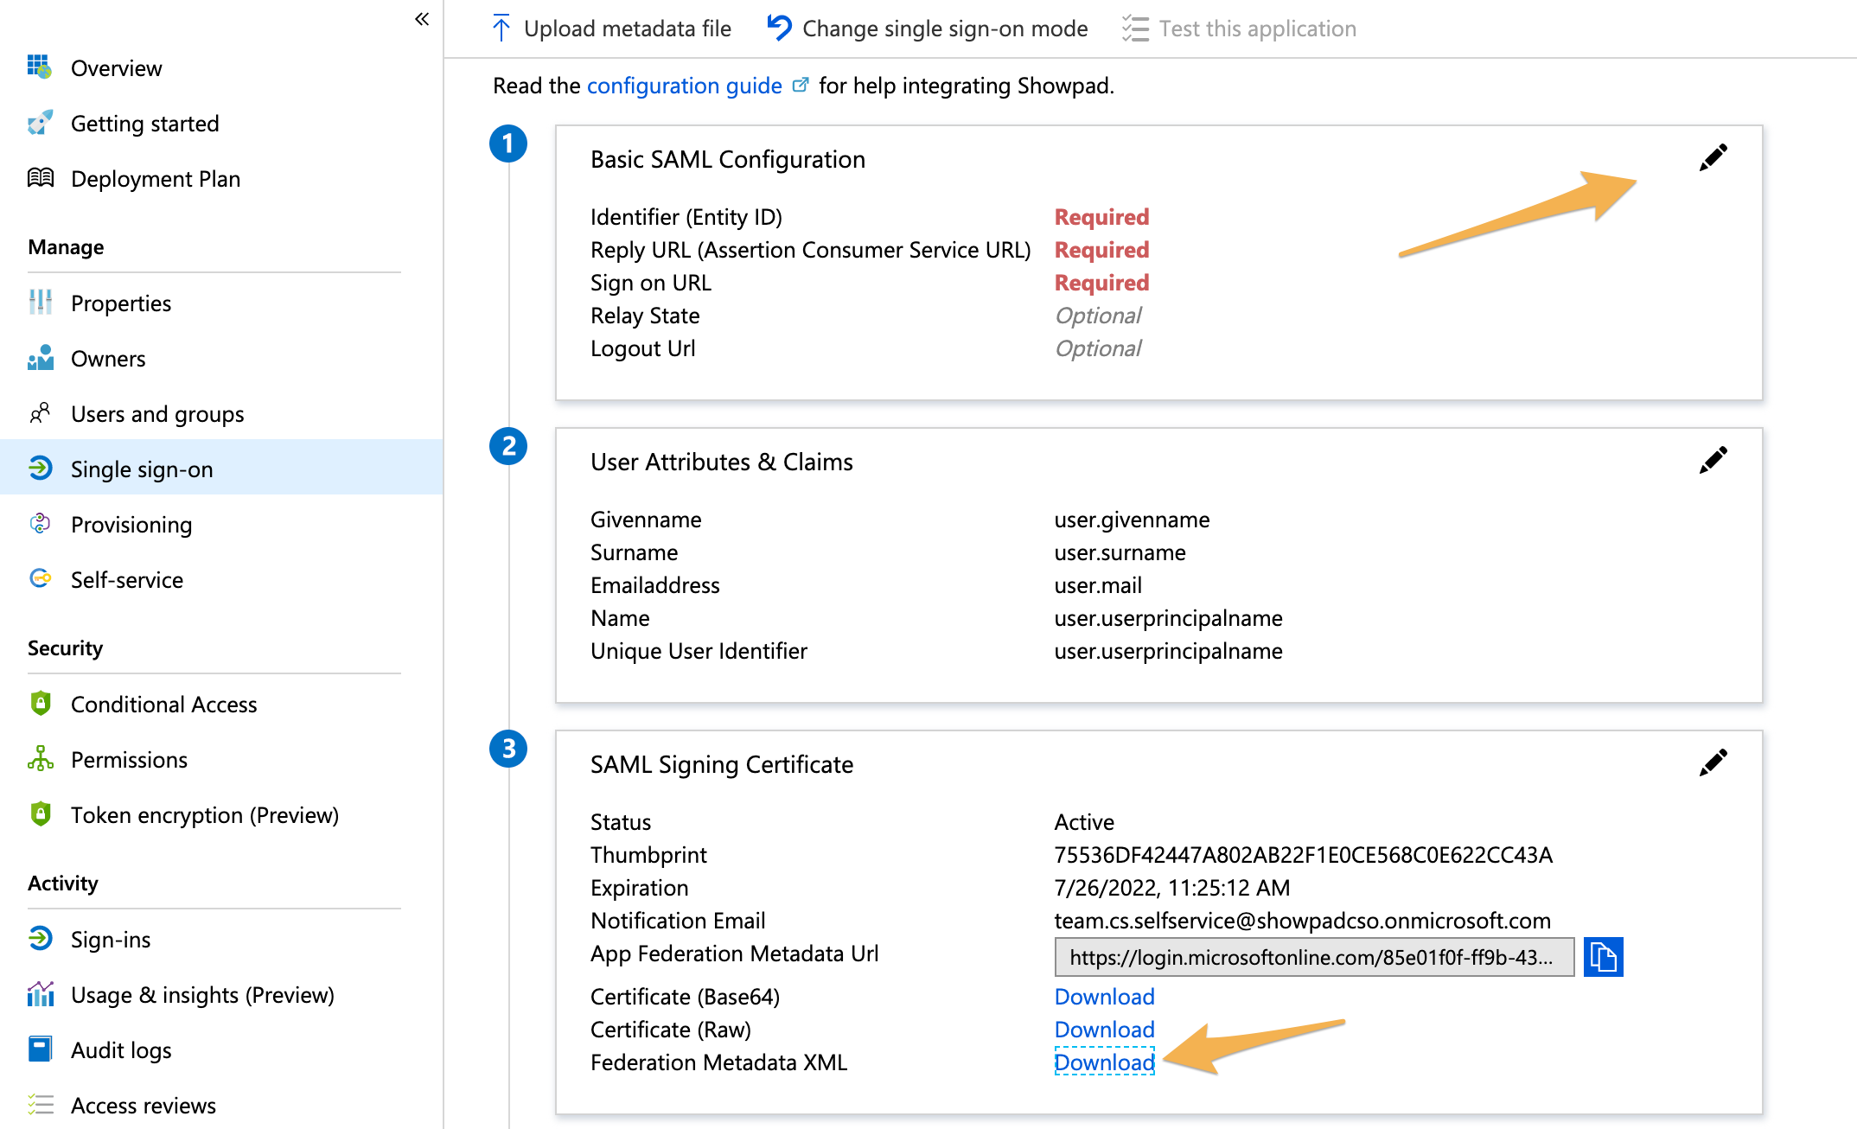View Sign-ins activity
Viewport: 1857px width, 1129px height.
click(111, 939)
